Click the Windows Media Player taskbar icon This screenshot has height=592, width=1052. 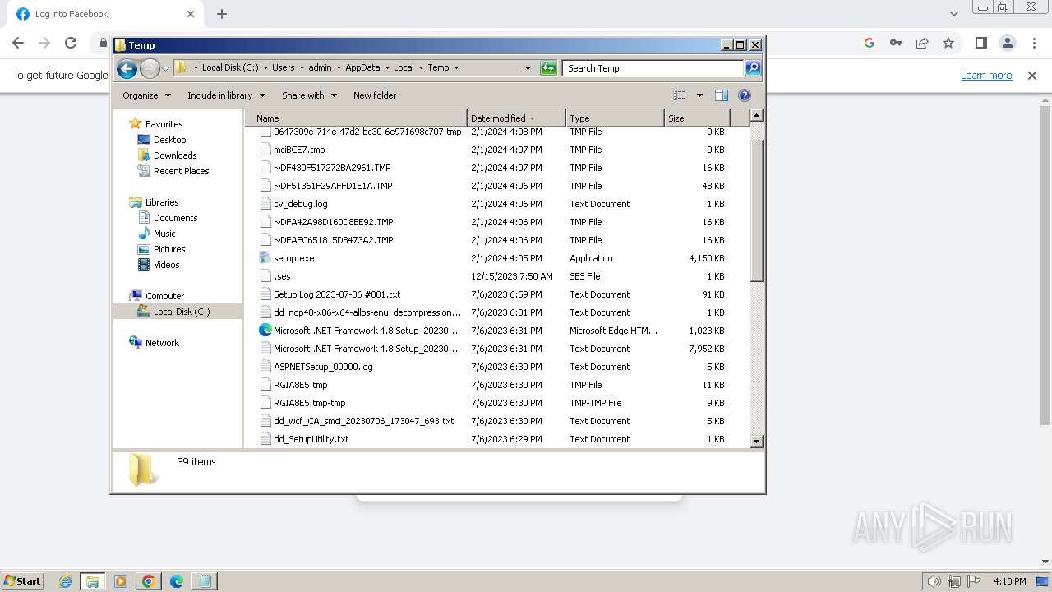click(121, 581)
